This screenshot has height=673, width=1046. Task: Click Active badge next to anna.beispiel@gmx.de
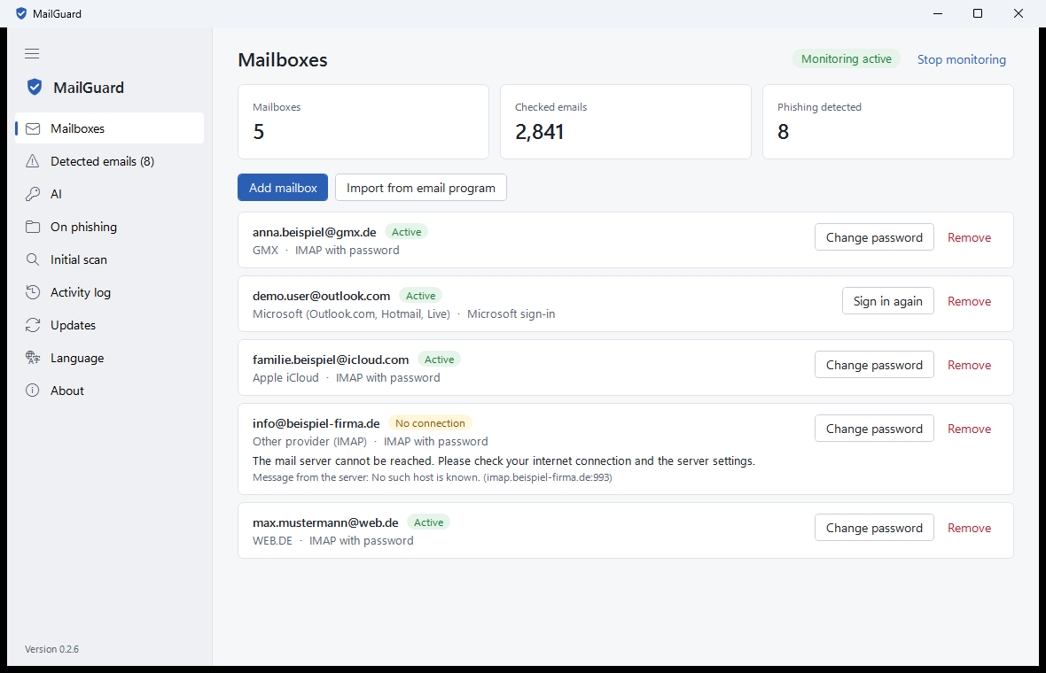click(406, 232)
